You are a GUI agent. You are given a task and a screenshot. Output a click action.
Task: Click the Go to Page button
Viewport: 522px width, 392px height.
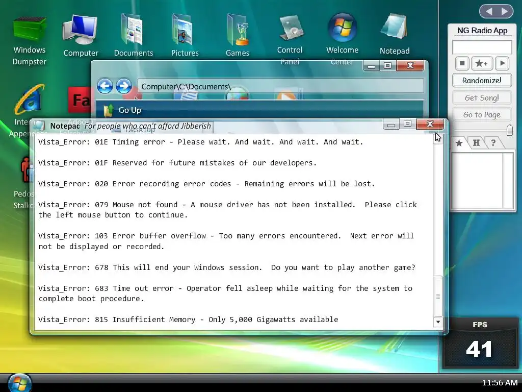point(482,115)
